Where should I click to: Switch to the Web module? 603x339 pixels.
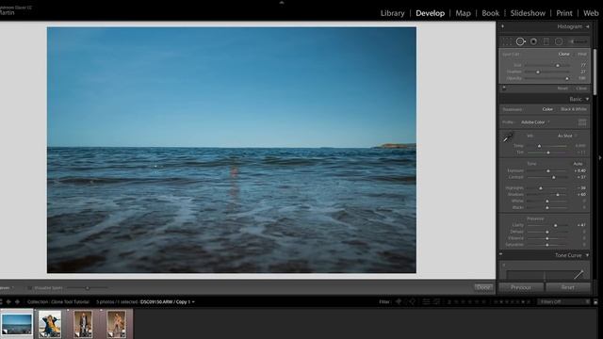[591, 13]
